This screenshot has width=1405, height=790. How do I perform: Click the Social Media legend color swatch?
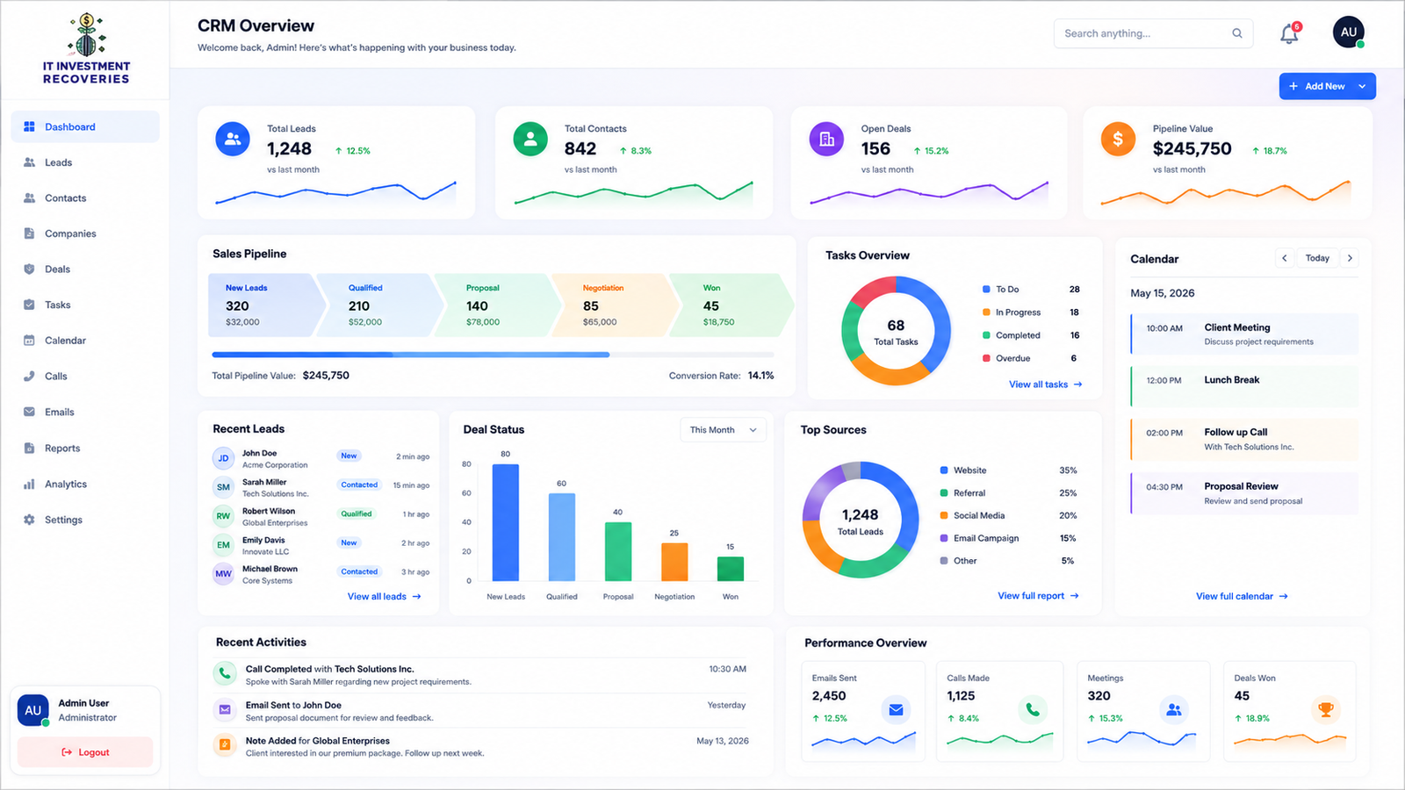[x=944, y=516]
